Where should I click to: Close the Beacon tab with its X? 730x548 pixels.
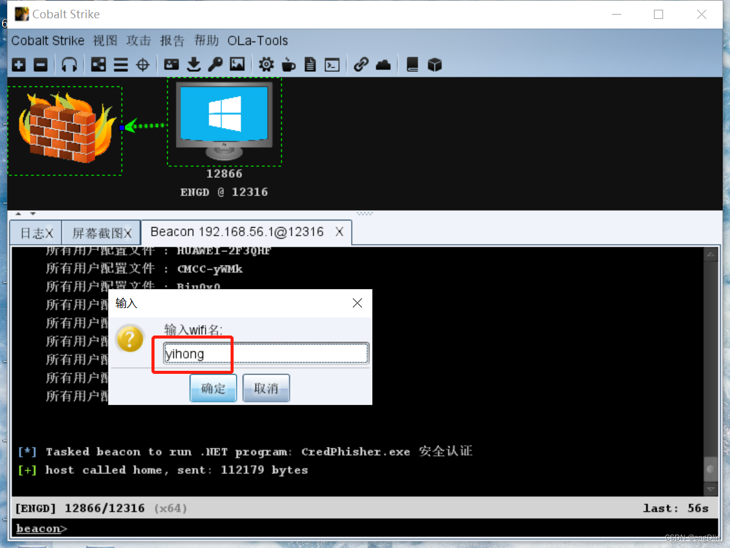339,232
